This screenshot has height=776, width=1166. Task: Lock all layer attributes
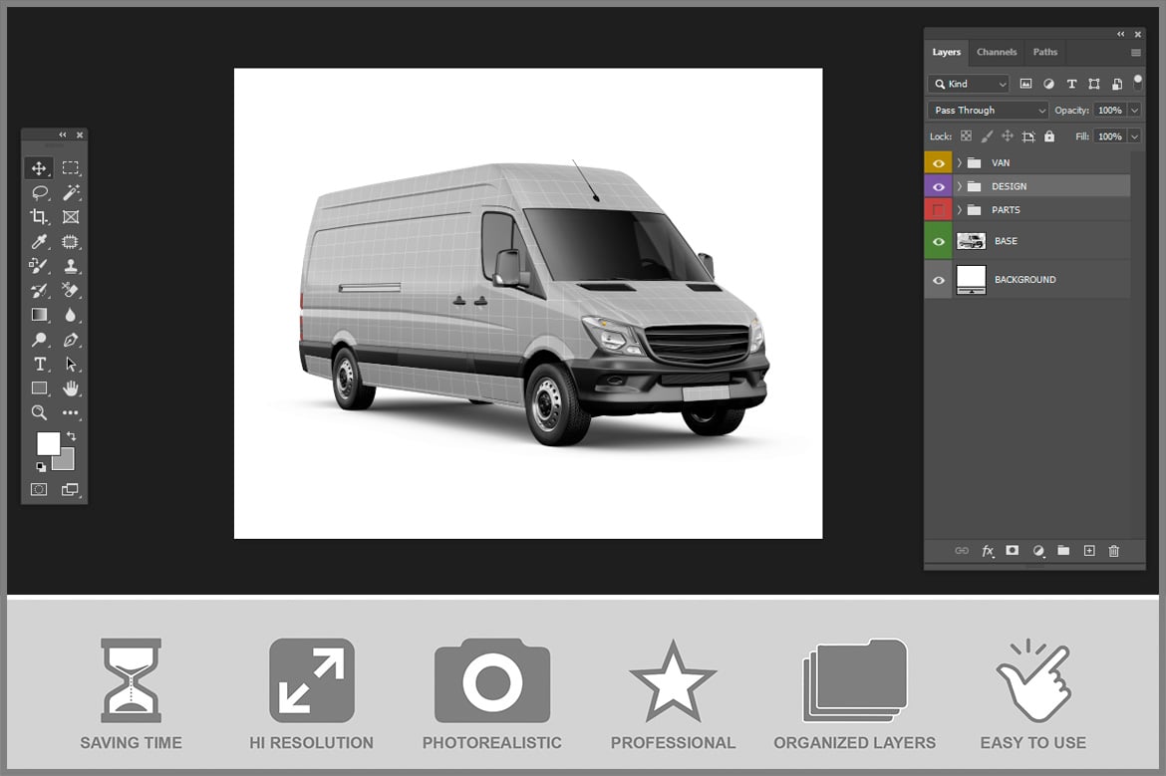tap(1049, 136)
